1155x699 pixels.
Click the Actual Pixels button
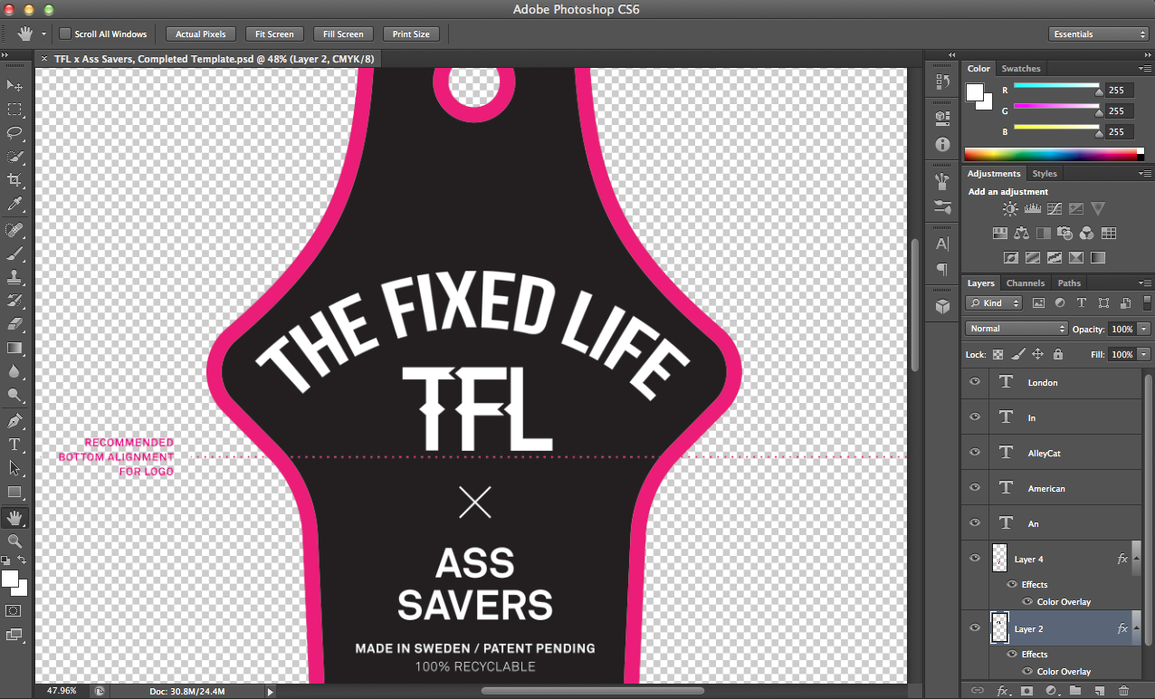click(x=201, y=34)
